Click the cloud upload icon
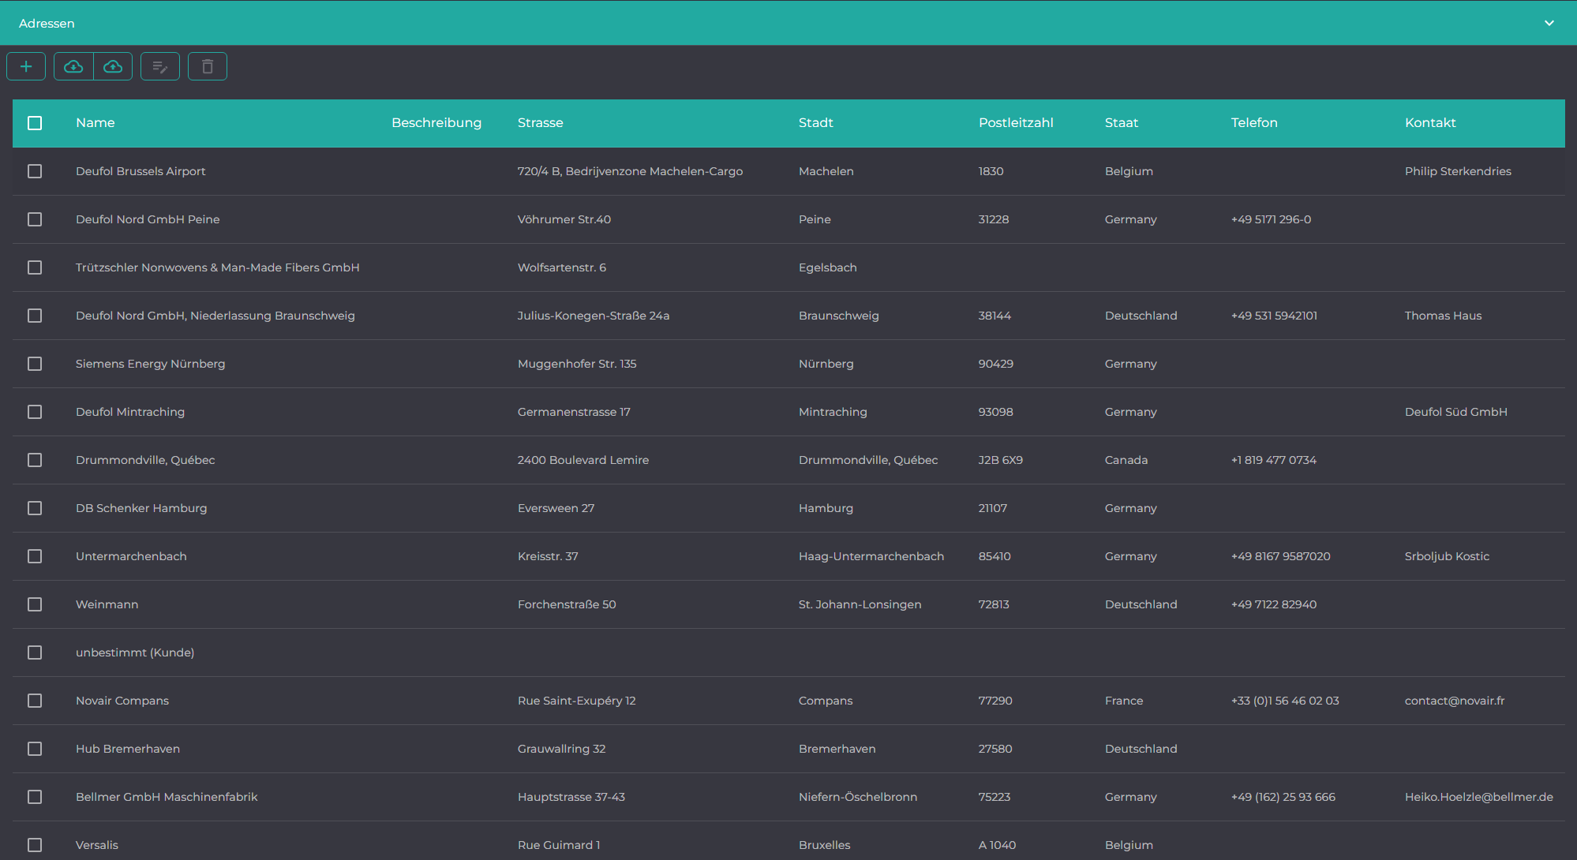 pos(113,66)
